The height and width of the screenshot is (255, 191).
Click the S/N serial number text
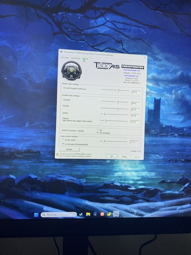point(132,83)
